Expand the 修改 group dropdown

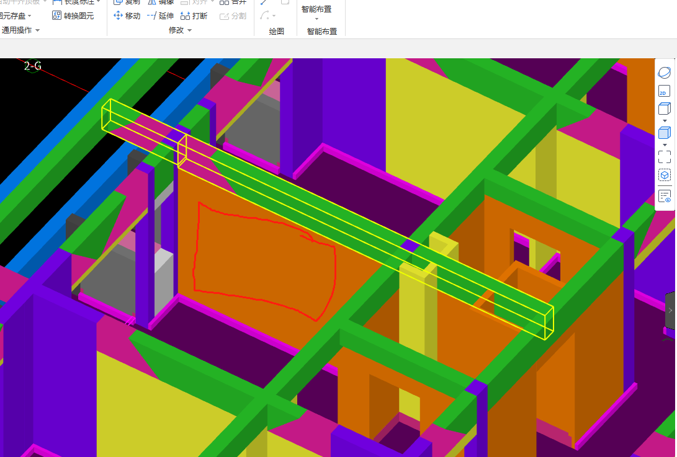pos(189,30)
